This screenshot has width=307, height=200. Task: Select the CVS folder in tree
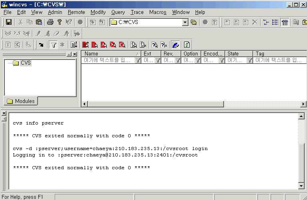point(26,63)
